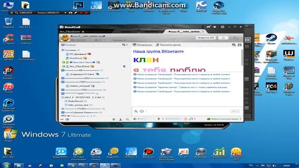Open the FC4 Far Cry 4 desktop icon
This screenshot has height=168, width=299.
271,88
